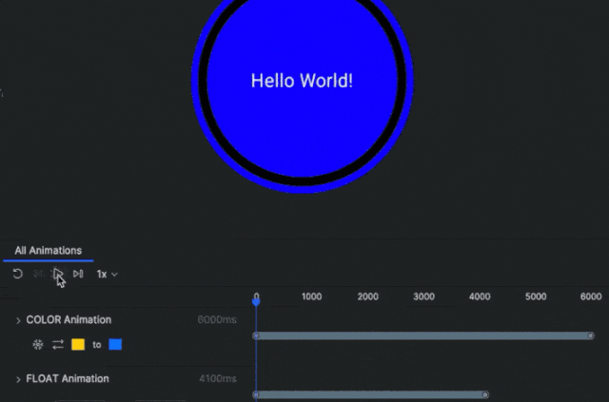Click the 5000 mark on the timeline ruler
This screenshot has width=609, height=402.
[536, 297]
